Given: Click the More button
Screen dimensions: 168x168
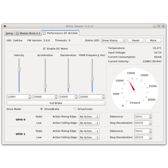Looking at the screenshot, I should tap(153, 40).
